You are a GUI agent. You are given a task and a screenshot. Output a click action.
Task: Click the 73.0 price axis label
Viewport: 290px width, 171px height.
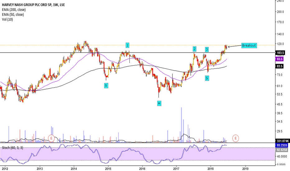[x=279, y=75]
